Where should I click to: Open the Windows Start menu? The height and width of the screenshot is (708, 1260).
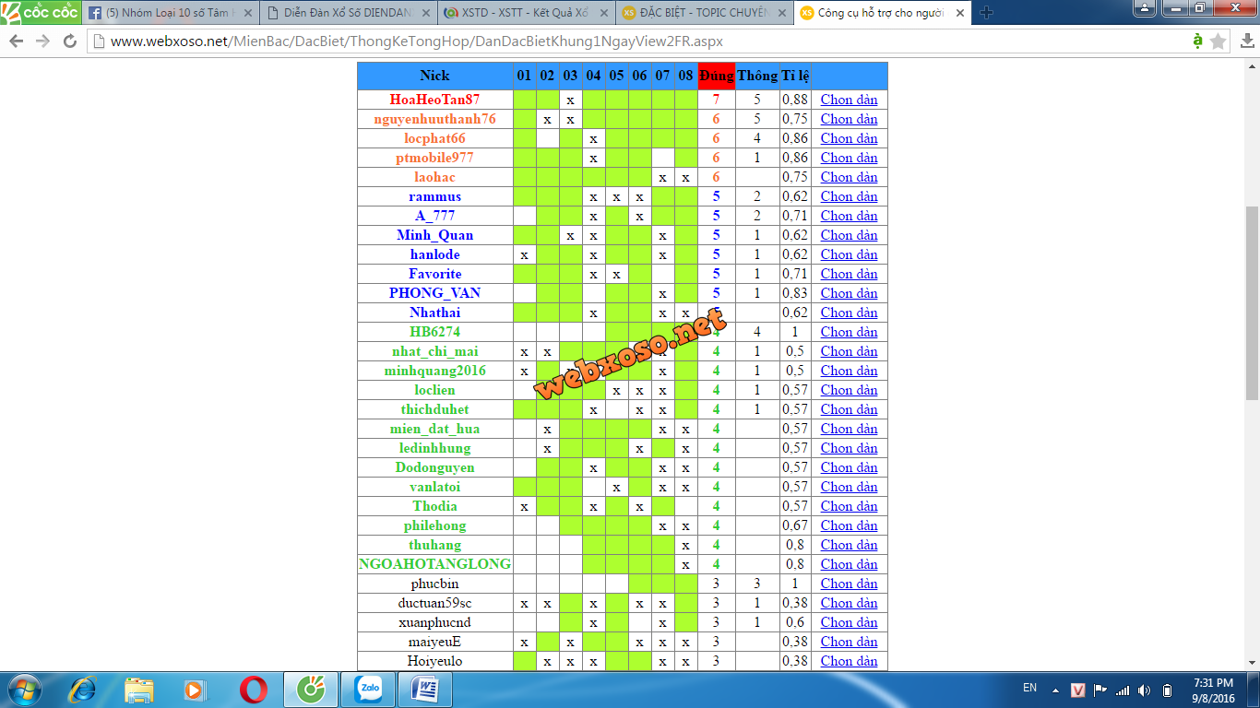[23, 690]
